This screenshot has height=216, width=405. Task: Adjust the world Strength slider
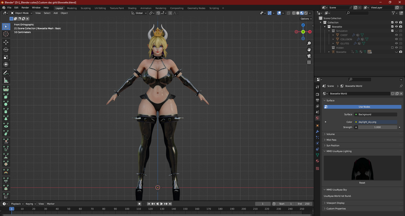[378, 128]
